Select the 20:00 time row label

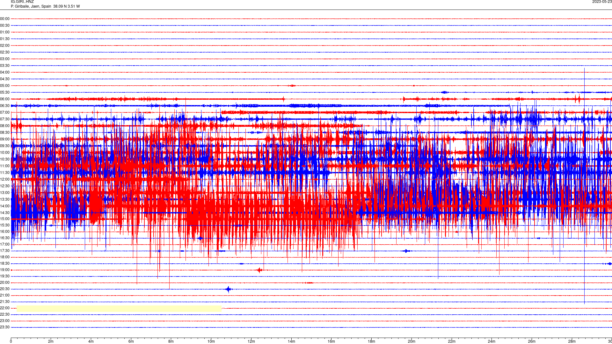[5, 283]
